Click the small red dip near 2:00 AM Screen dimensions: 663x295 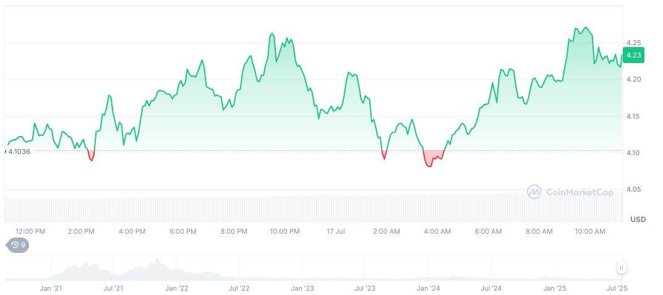tap(384, 155)
